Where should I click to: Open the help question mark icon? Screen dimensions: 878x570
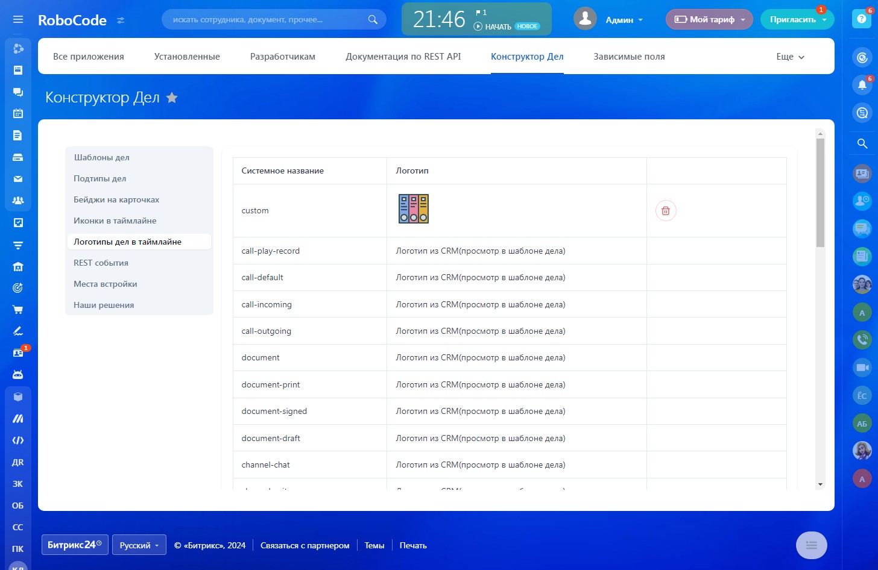point(862,19)
